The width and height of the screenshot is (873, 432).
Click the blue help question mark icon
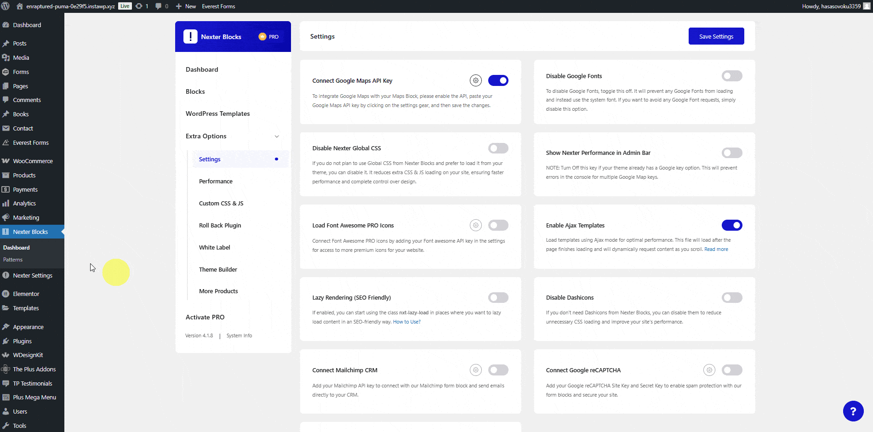(853, 411)
